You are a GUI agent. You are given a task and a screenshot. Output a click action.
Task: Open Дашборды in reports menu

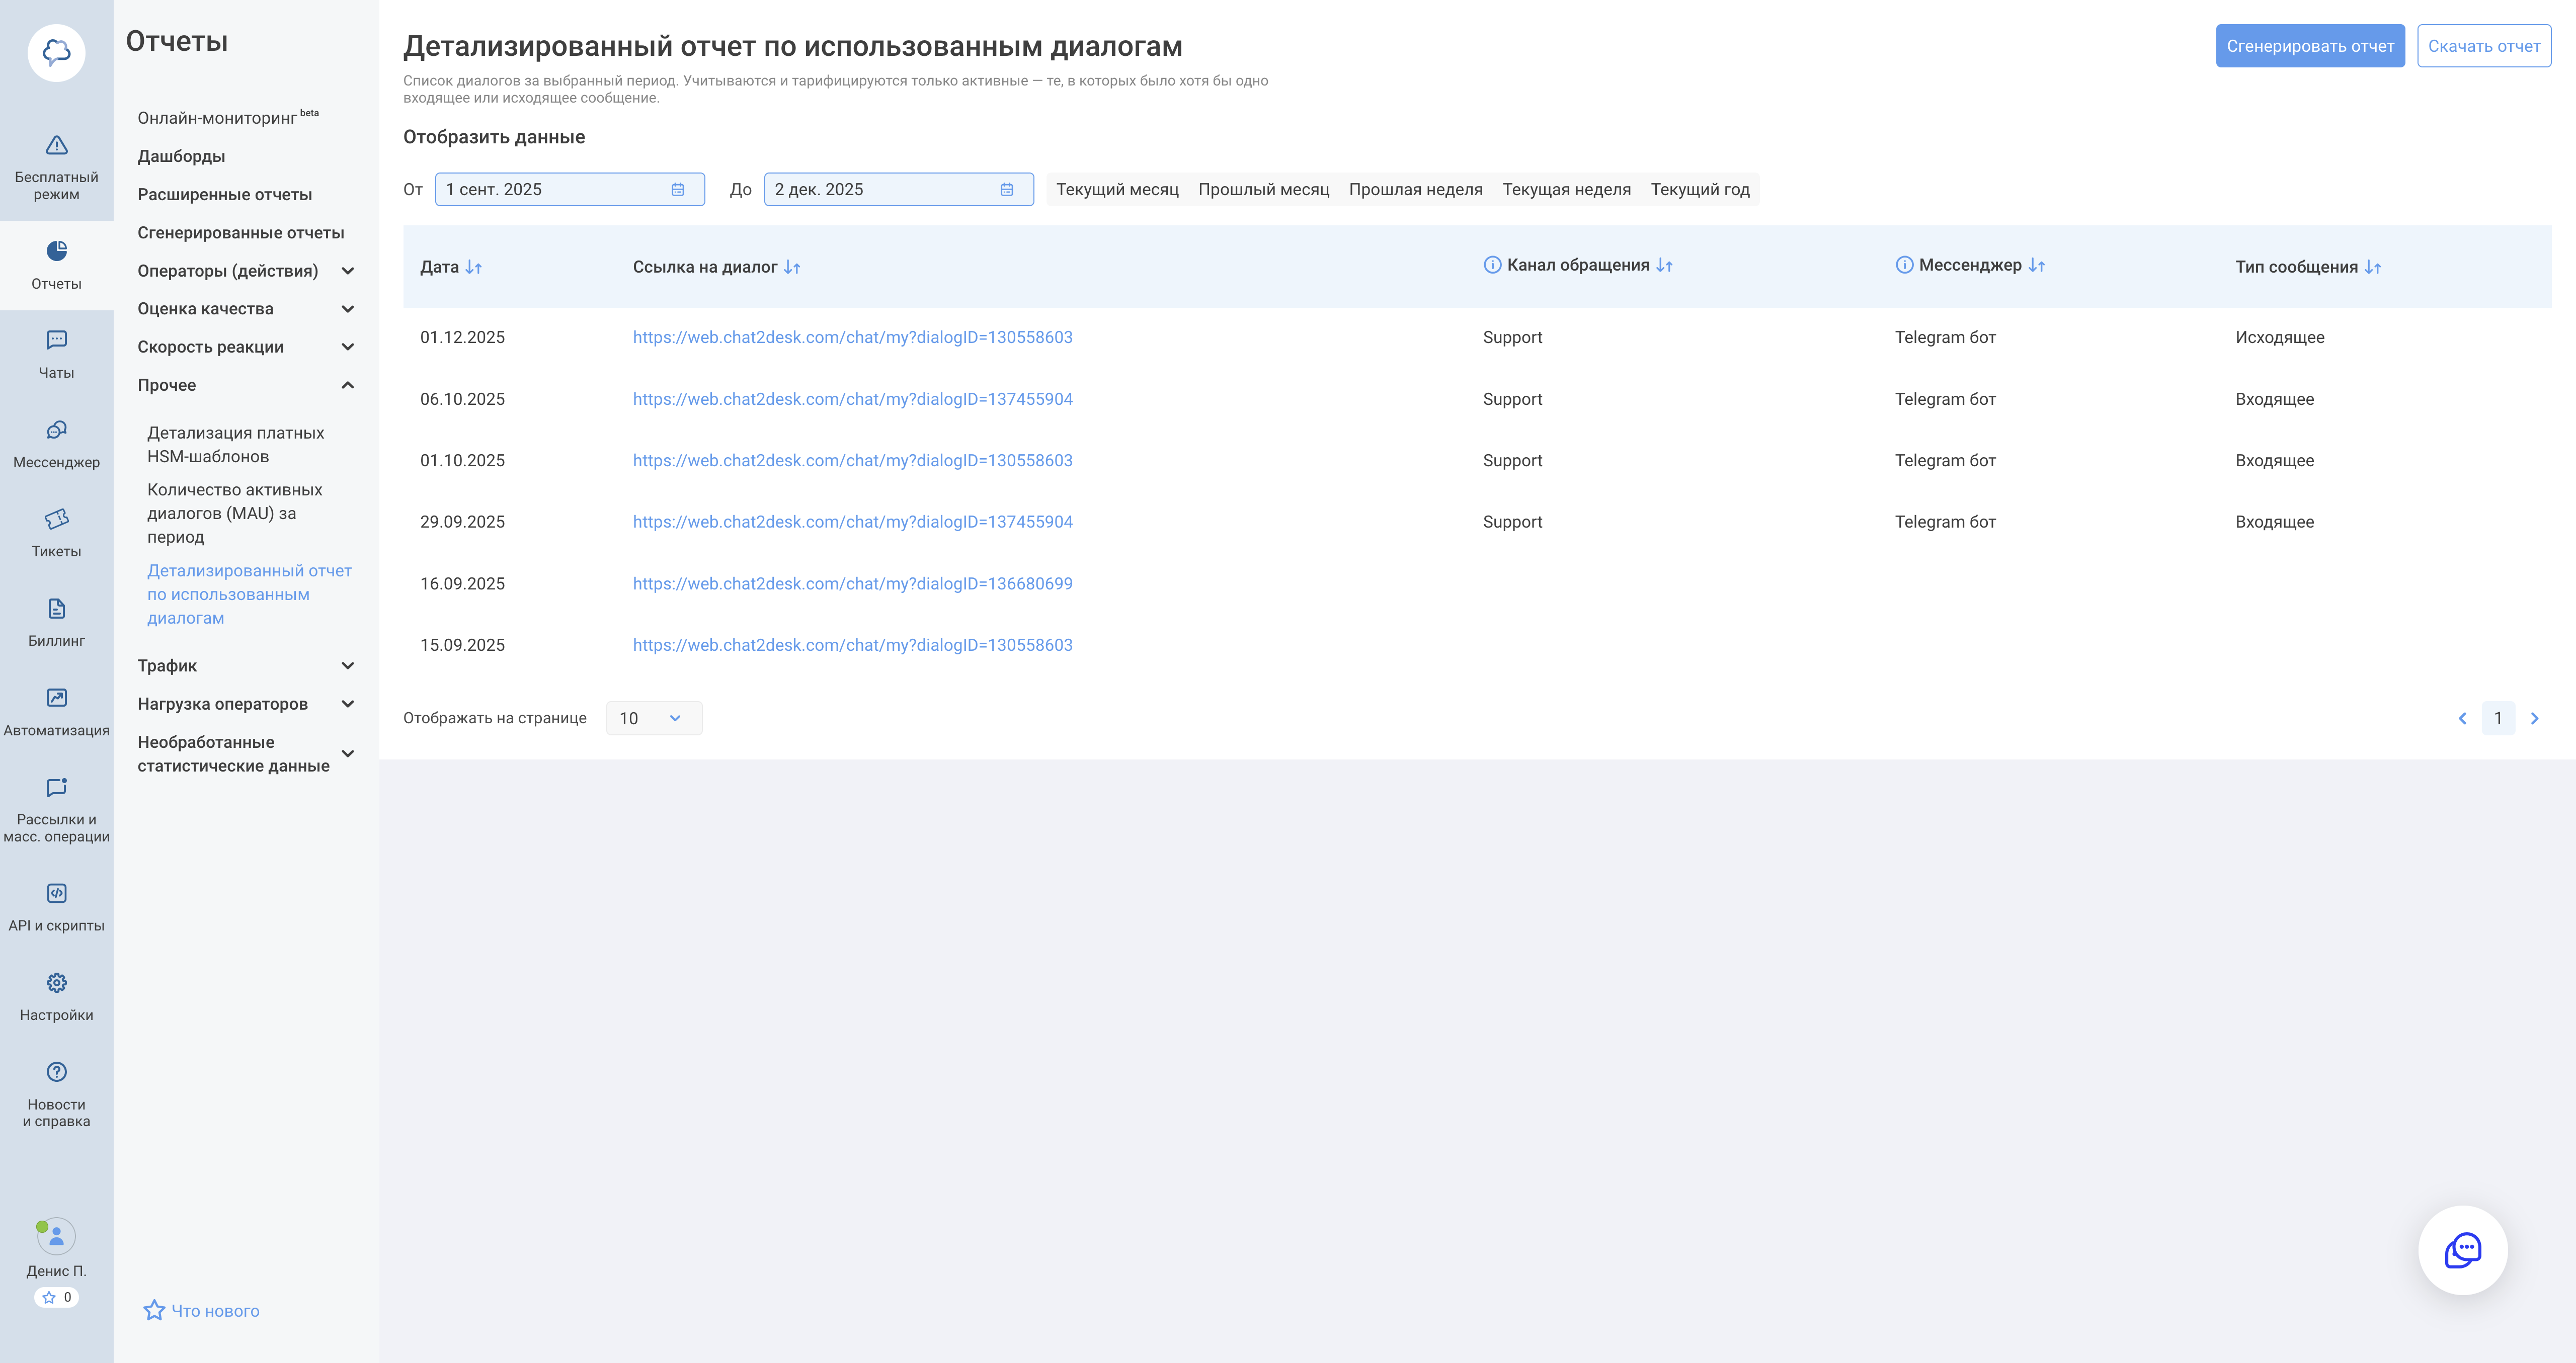coord(181,156)
